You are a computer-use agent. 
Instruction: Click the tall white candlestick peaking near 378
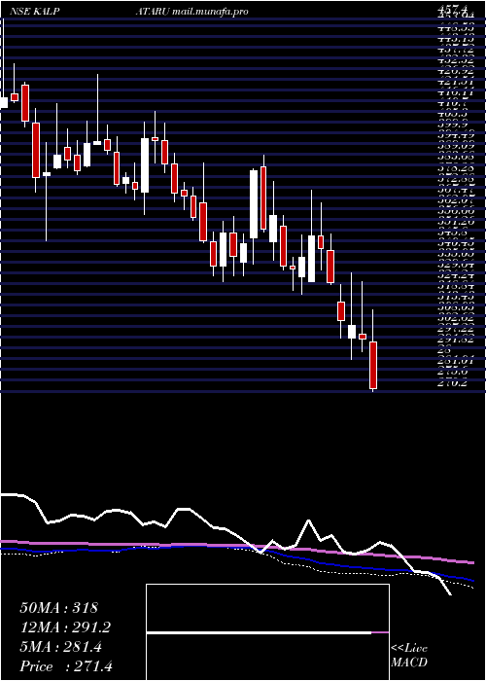click(x=254, y=203)
